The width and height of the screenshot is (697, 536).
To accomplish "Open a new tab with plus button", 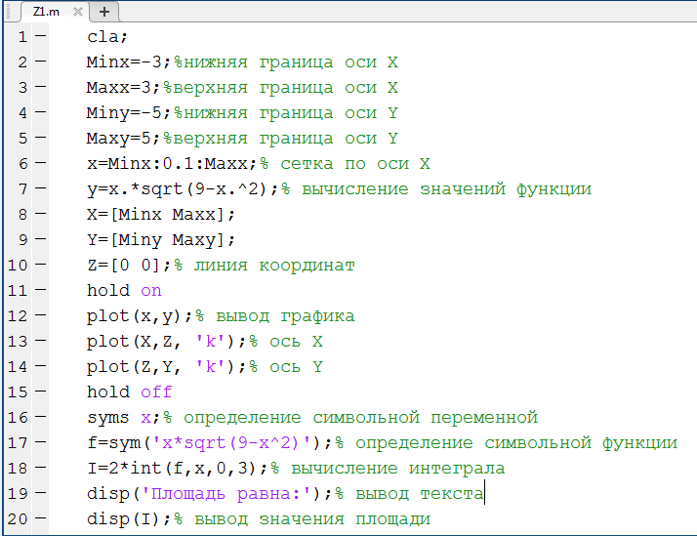I will [x=104, y=12].
